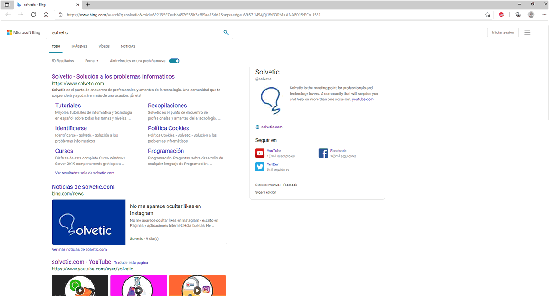This screenshot has width=549, height=296.
Task: Click the Twitter icon in Seguir en
Action: point(259,167)
